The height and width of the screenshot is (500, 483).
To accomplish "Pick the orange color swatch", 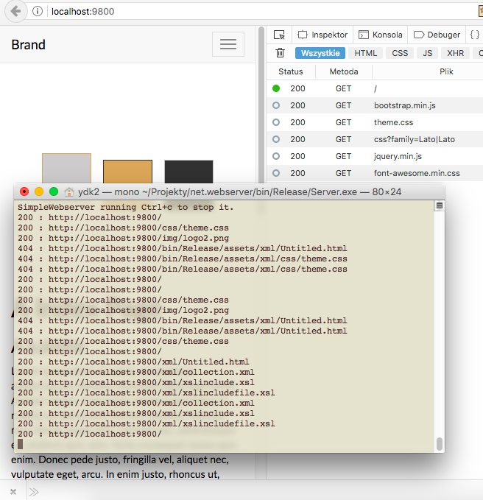I will [x=127, y=171].
